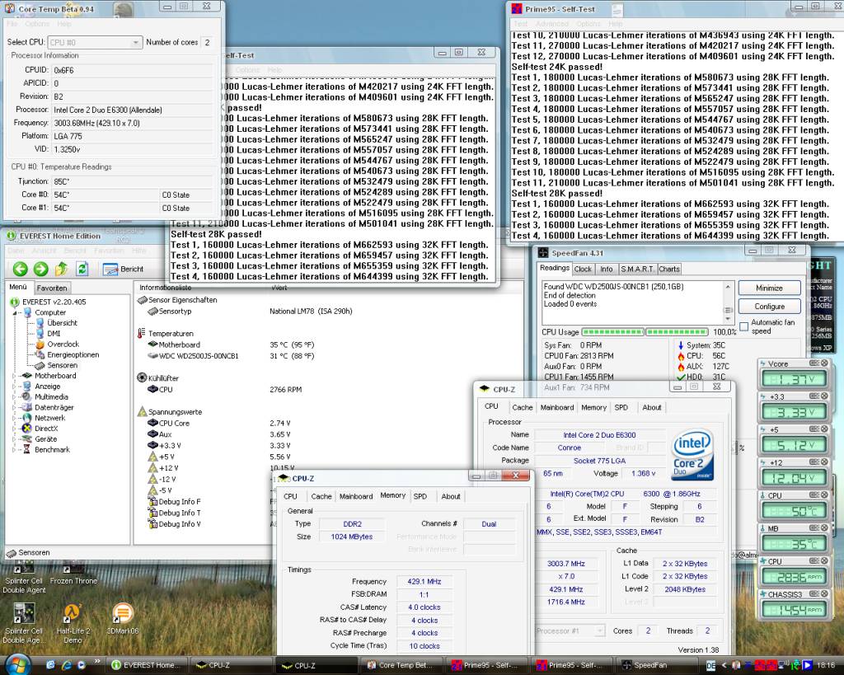Expand Datenträger node in EVEREST tree
844x675 pixels.
point(15,407)
